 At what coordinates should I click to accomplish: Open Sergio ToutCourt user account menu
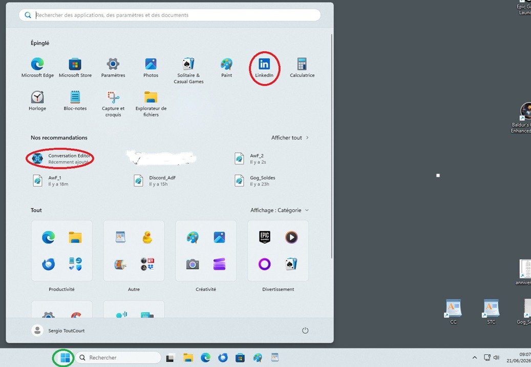[x=58, y=331]
